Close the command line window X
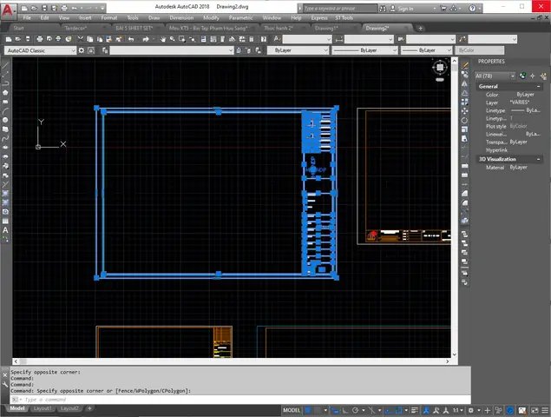Image resolution: width=551 pixels, height=417 pixels. point(5,375)
